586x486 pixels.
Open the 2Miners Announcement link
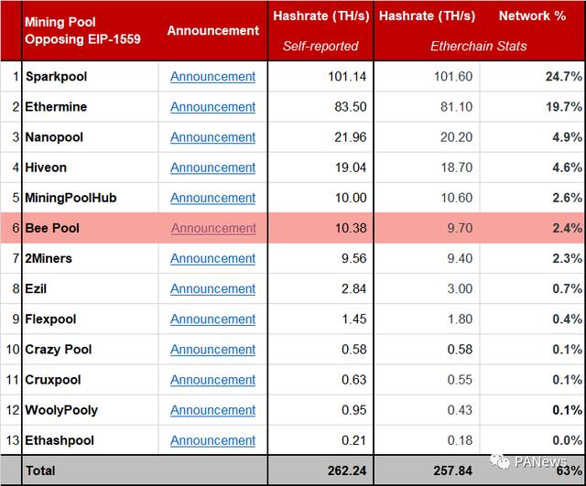212,258
